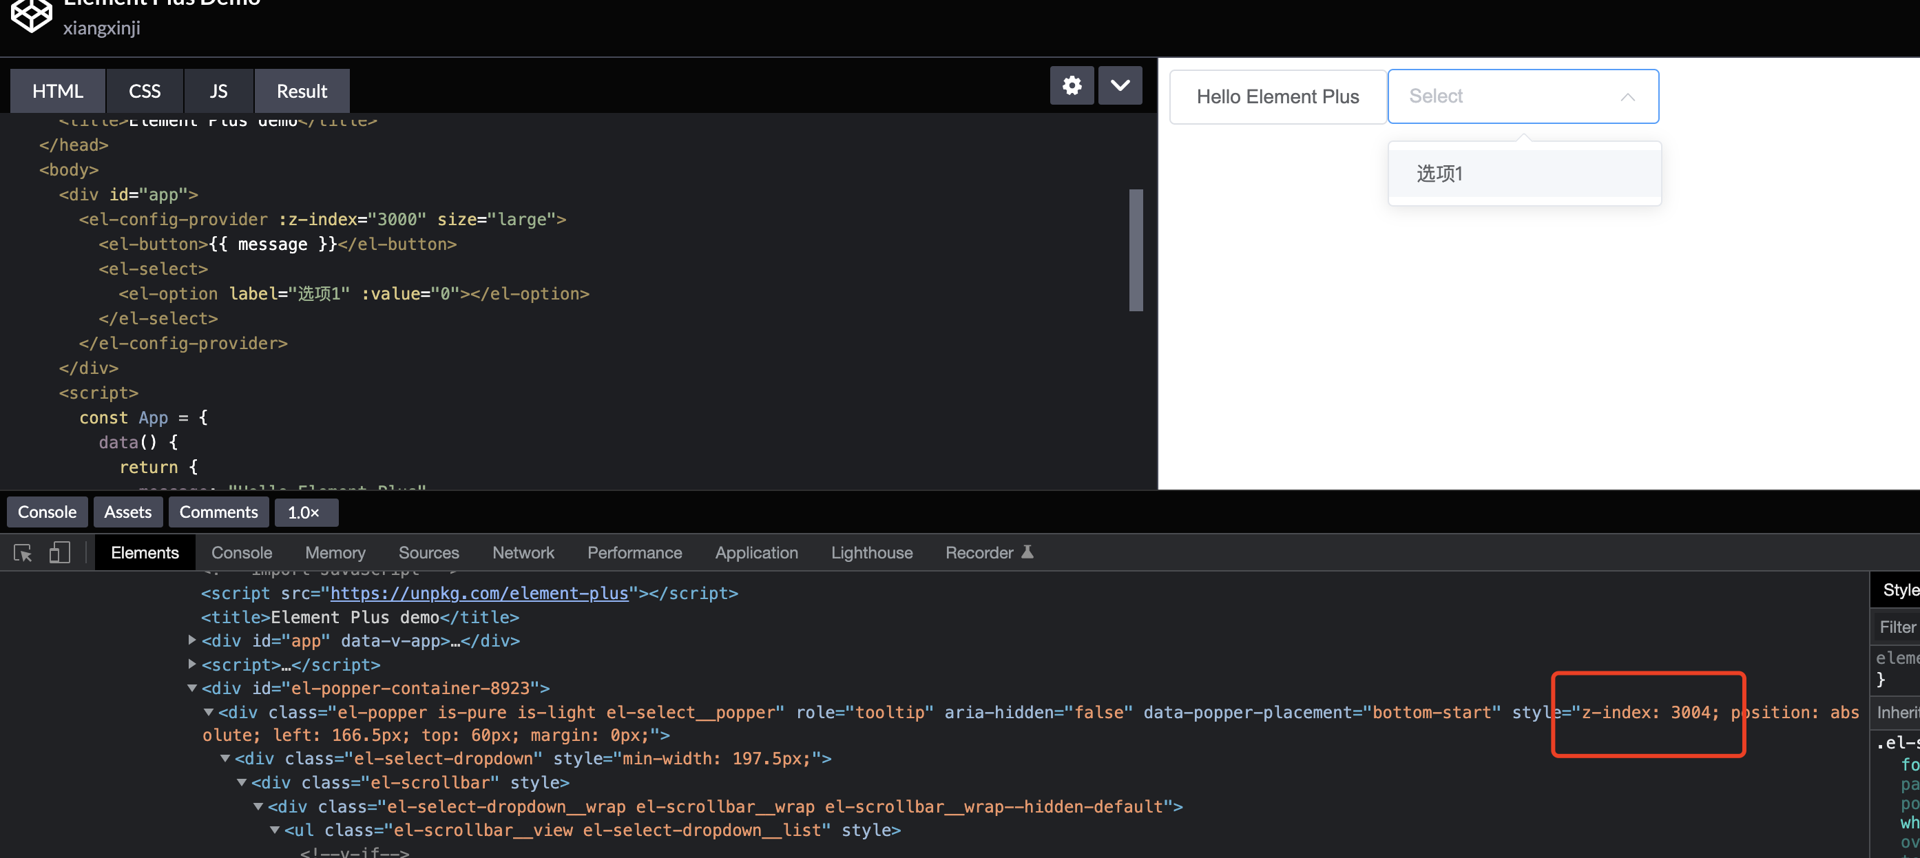Switch to the CSS editor tab
1920x858 pixels.
pyautogui.click(x=144, y=90)
